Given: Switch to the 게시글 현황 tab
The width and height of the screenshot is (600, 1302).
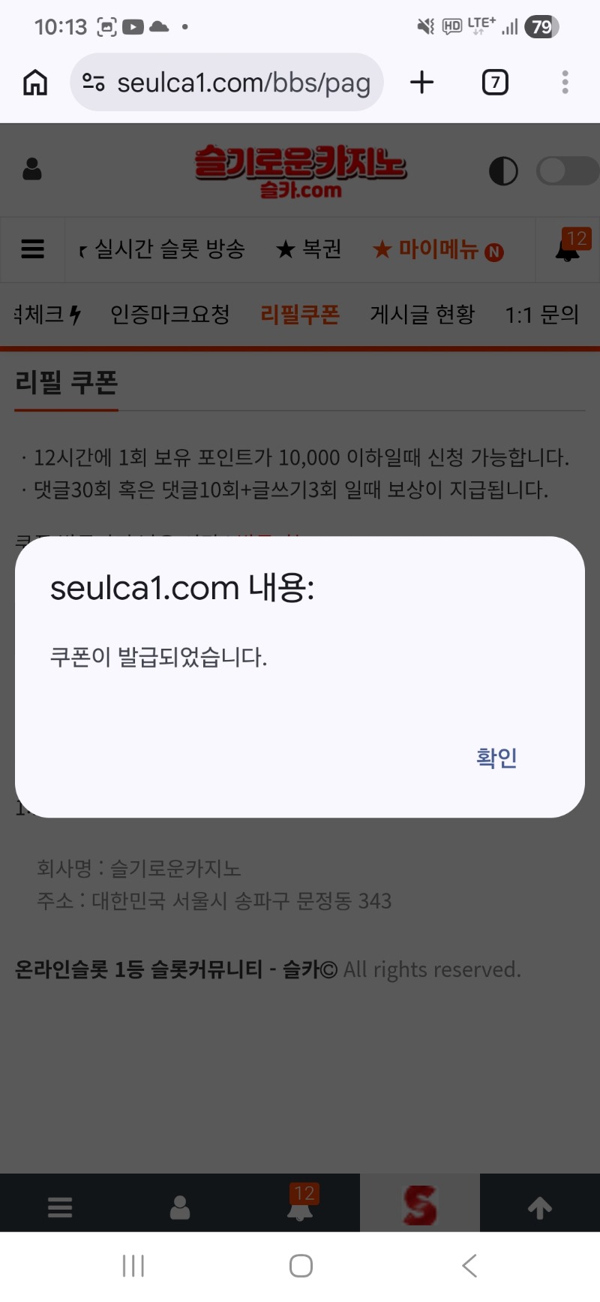Looking at the screenshot, I should point(422,314).
